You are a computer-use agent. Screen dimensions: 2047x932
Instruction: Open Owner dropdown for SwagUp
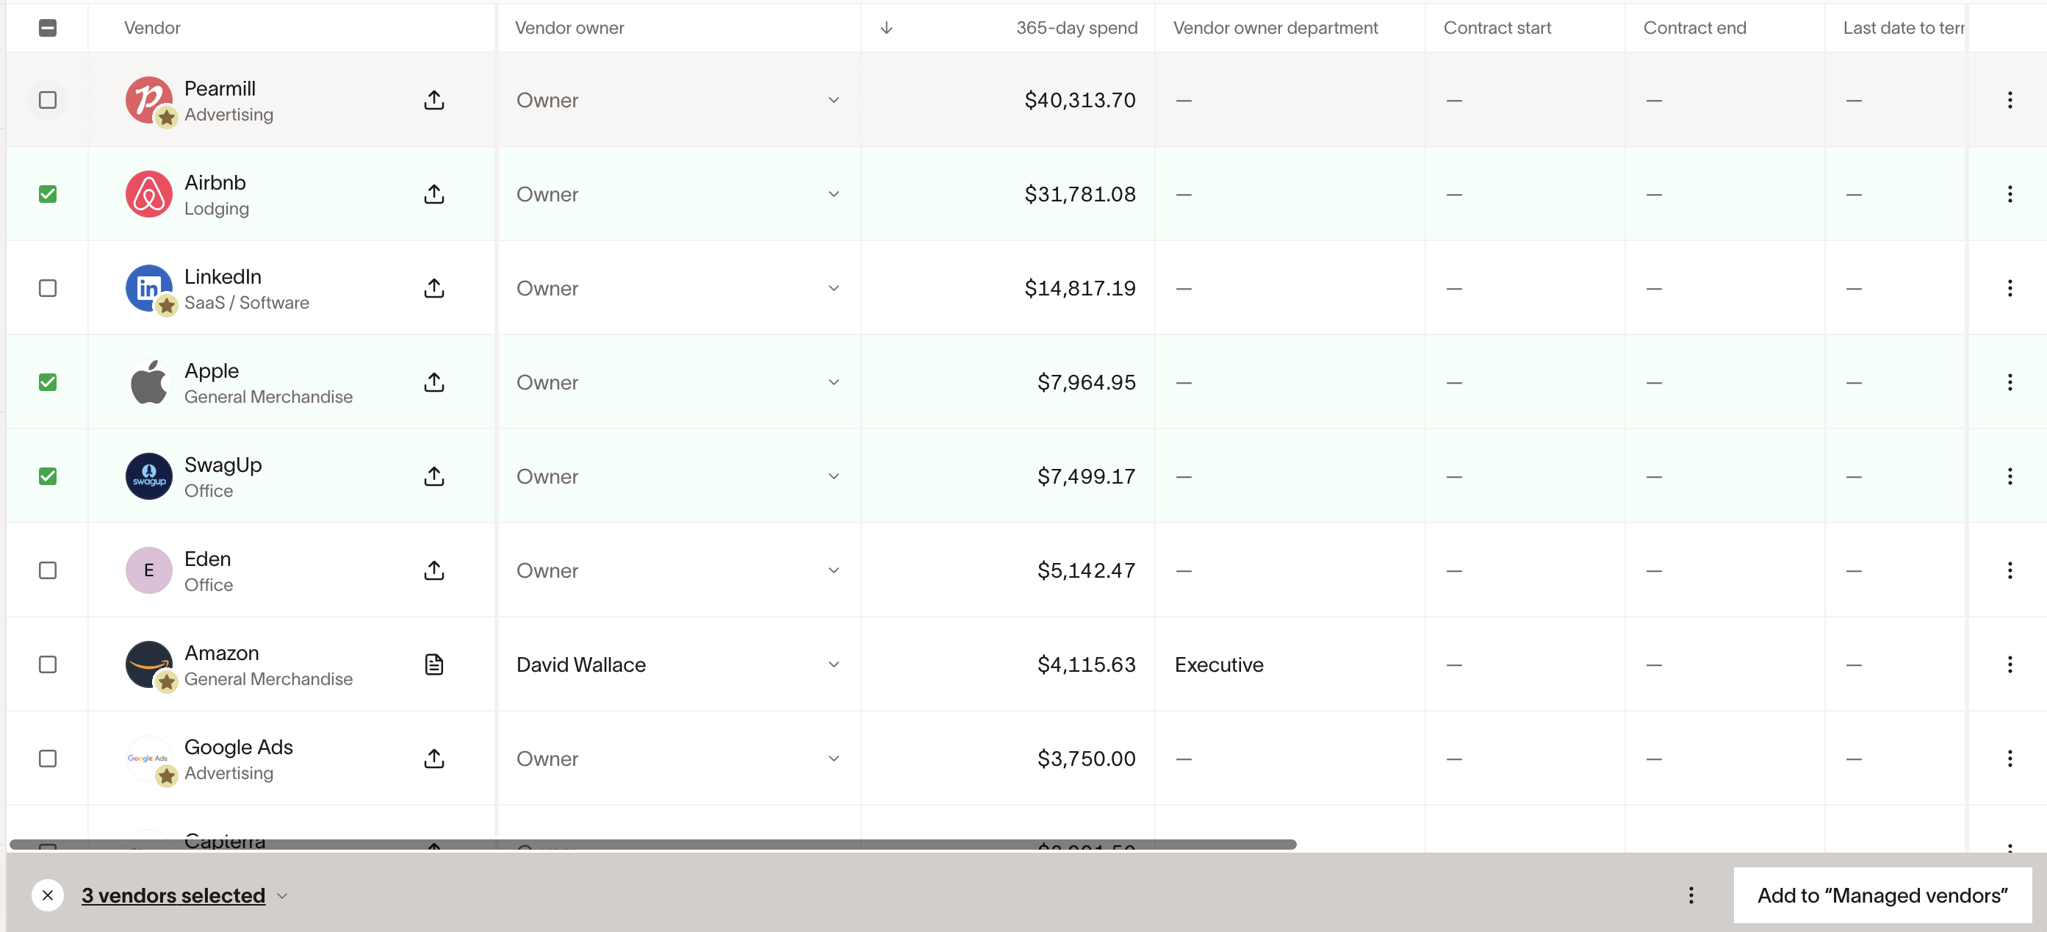tap(679, 476)
